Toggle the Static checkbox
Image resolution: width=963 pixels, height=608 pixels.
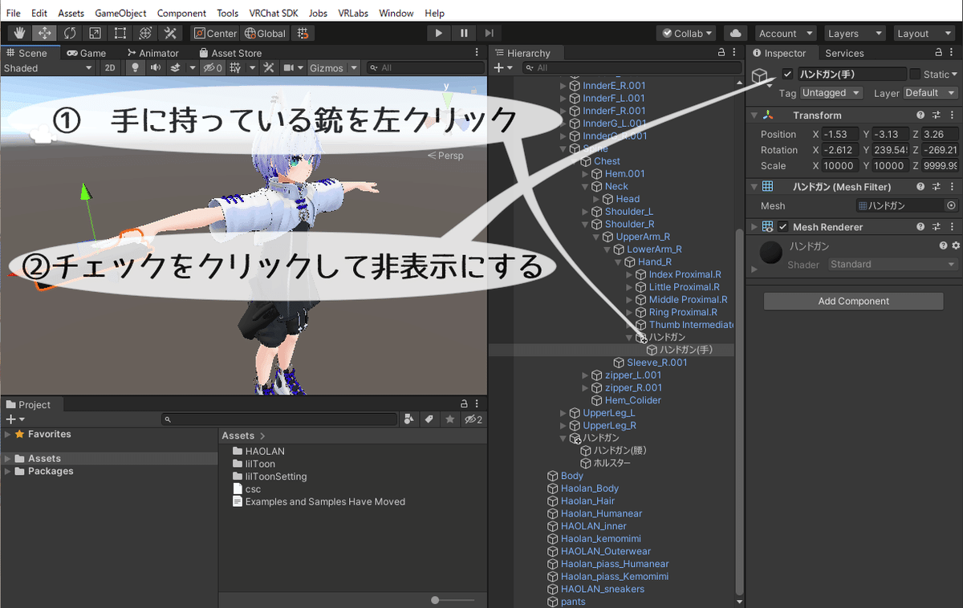coord(915,74)
